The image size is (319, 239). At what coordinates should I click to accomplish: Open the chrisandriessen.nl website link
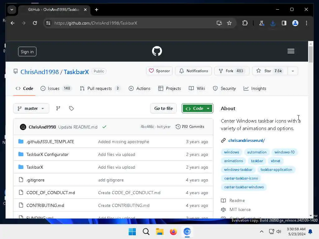(246, 140)
